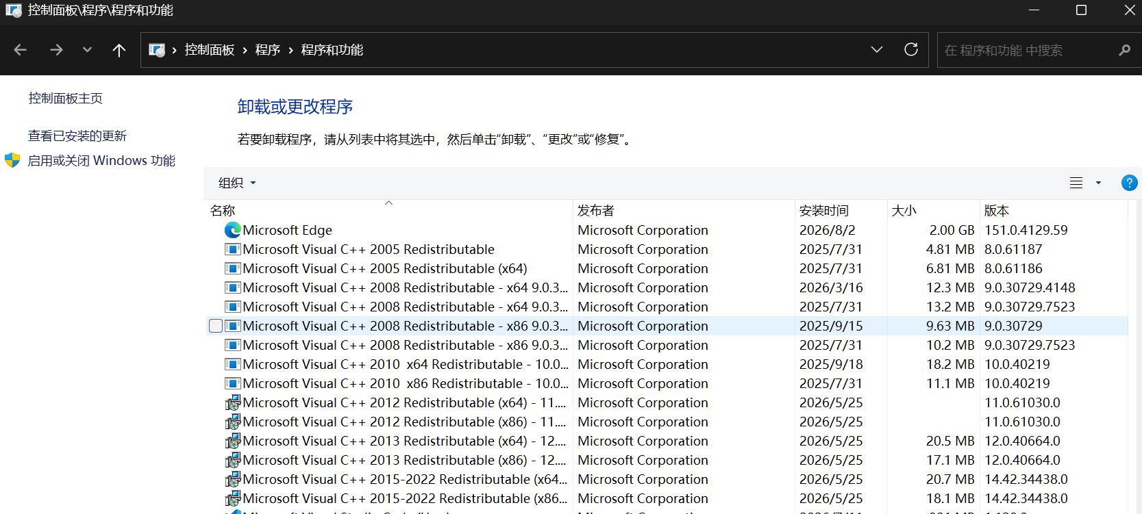Click icon of Visual C++ 2008 x64 sized 13.2 MB
This screenshot has height=514, width=1142.
(x=233, y=307)
